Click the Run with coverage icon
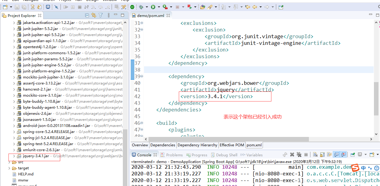The image size is (380, 186). 165,7
